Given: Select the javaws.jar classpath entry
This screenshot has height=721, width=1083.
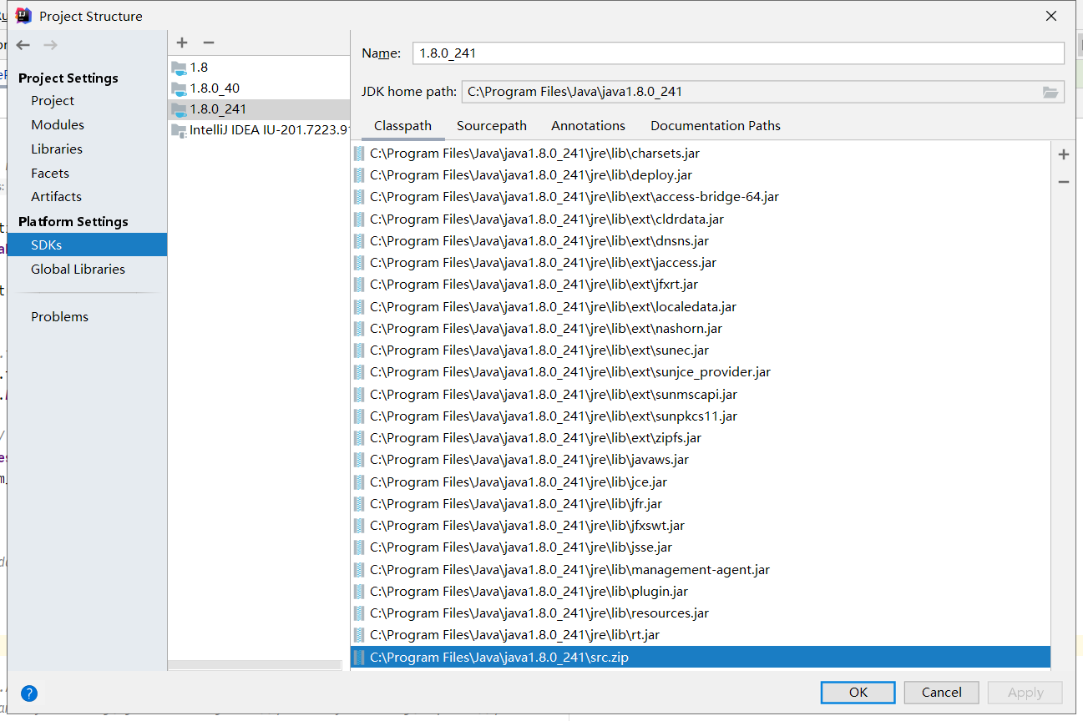Looking at the screenshot, I should 701,460.
